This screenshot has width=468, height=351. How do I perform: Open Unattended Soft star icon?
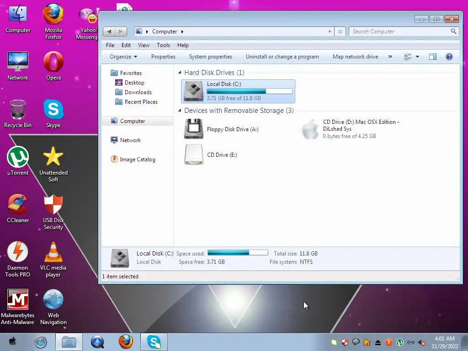[53, 165]
